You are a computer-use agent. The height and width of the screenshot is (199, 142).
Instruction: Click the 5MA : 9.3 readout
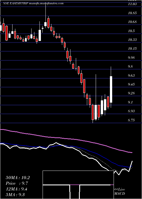tap(15, 195)
